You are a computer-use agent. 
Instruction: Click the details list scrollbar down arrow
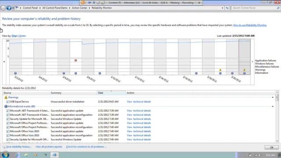(x=277, y=141)
